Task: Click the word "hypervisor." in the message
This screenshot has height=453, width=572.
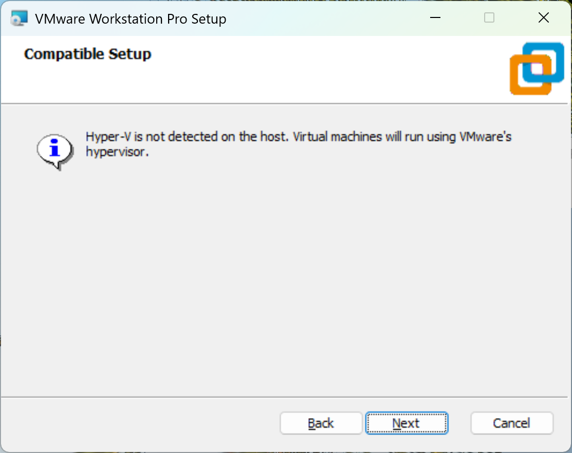Action: [x=117, y=152]
